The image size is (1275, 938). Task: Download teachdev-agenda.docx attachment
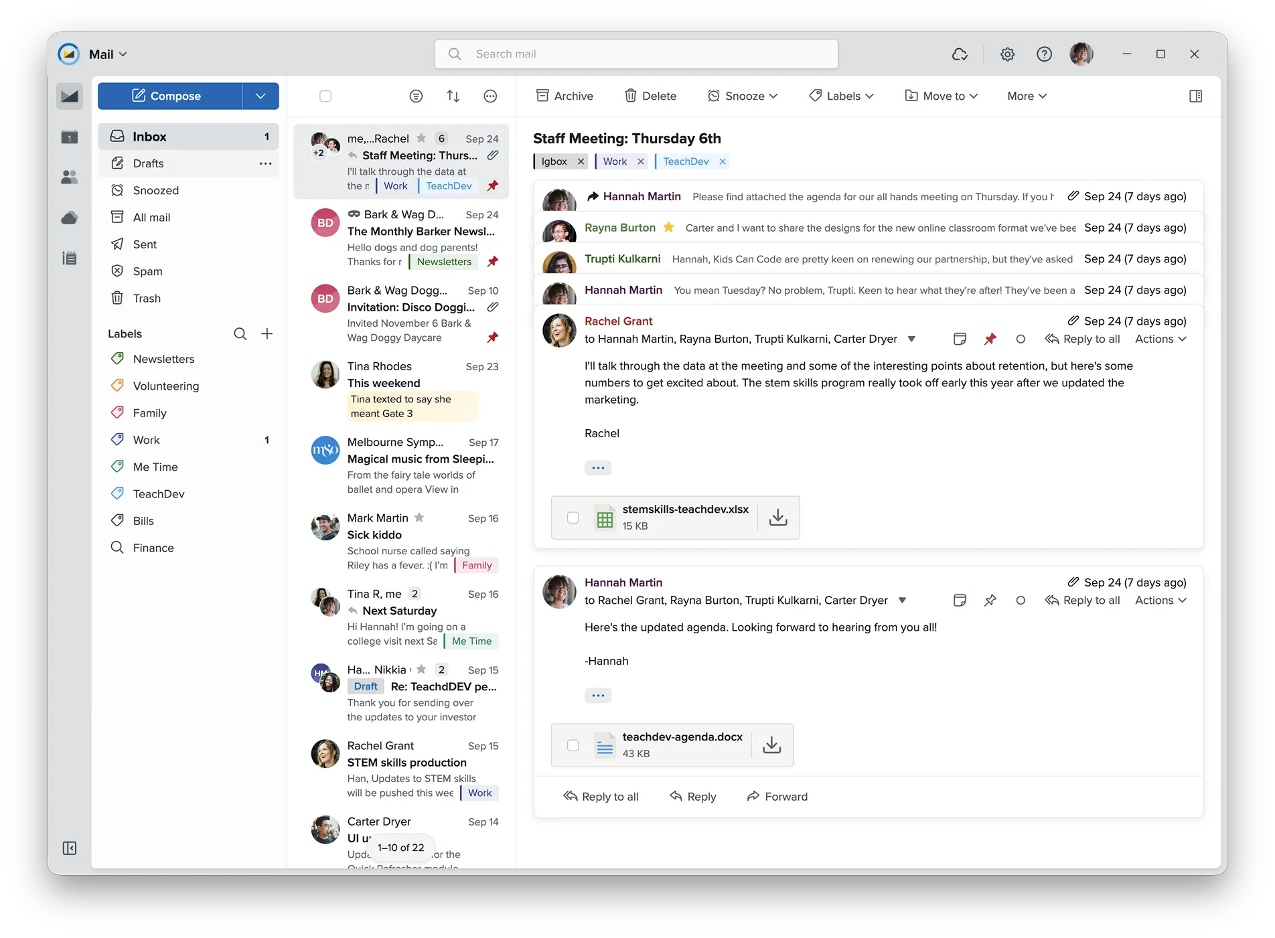tap(771, 745)
